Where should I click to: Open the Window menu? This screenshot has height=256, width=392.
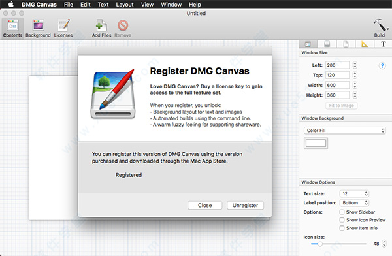(171, 5)
